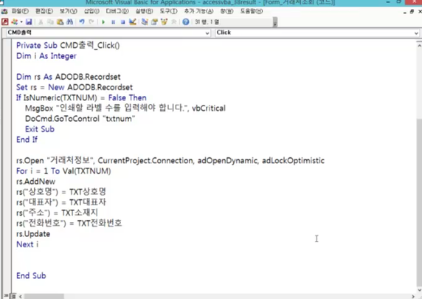Screen dimensions: 422x299
Task: Click the horizontal scrollbar right arrow
Action: click(413, 296)
